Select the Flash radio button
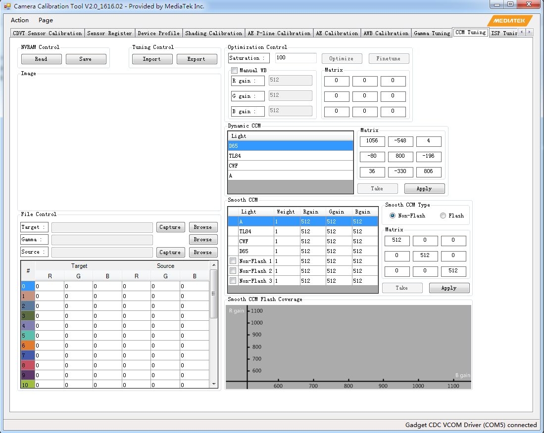 [443, 216]
